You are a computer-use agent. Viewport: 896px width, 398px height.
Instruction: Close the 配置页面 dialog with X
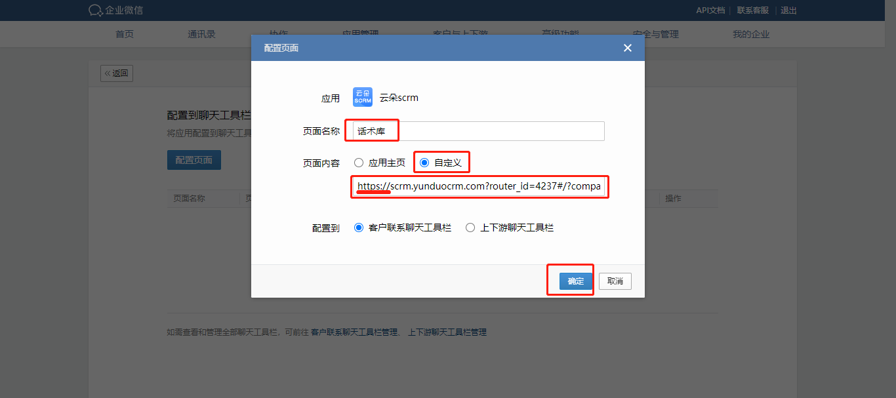(627, 48)
